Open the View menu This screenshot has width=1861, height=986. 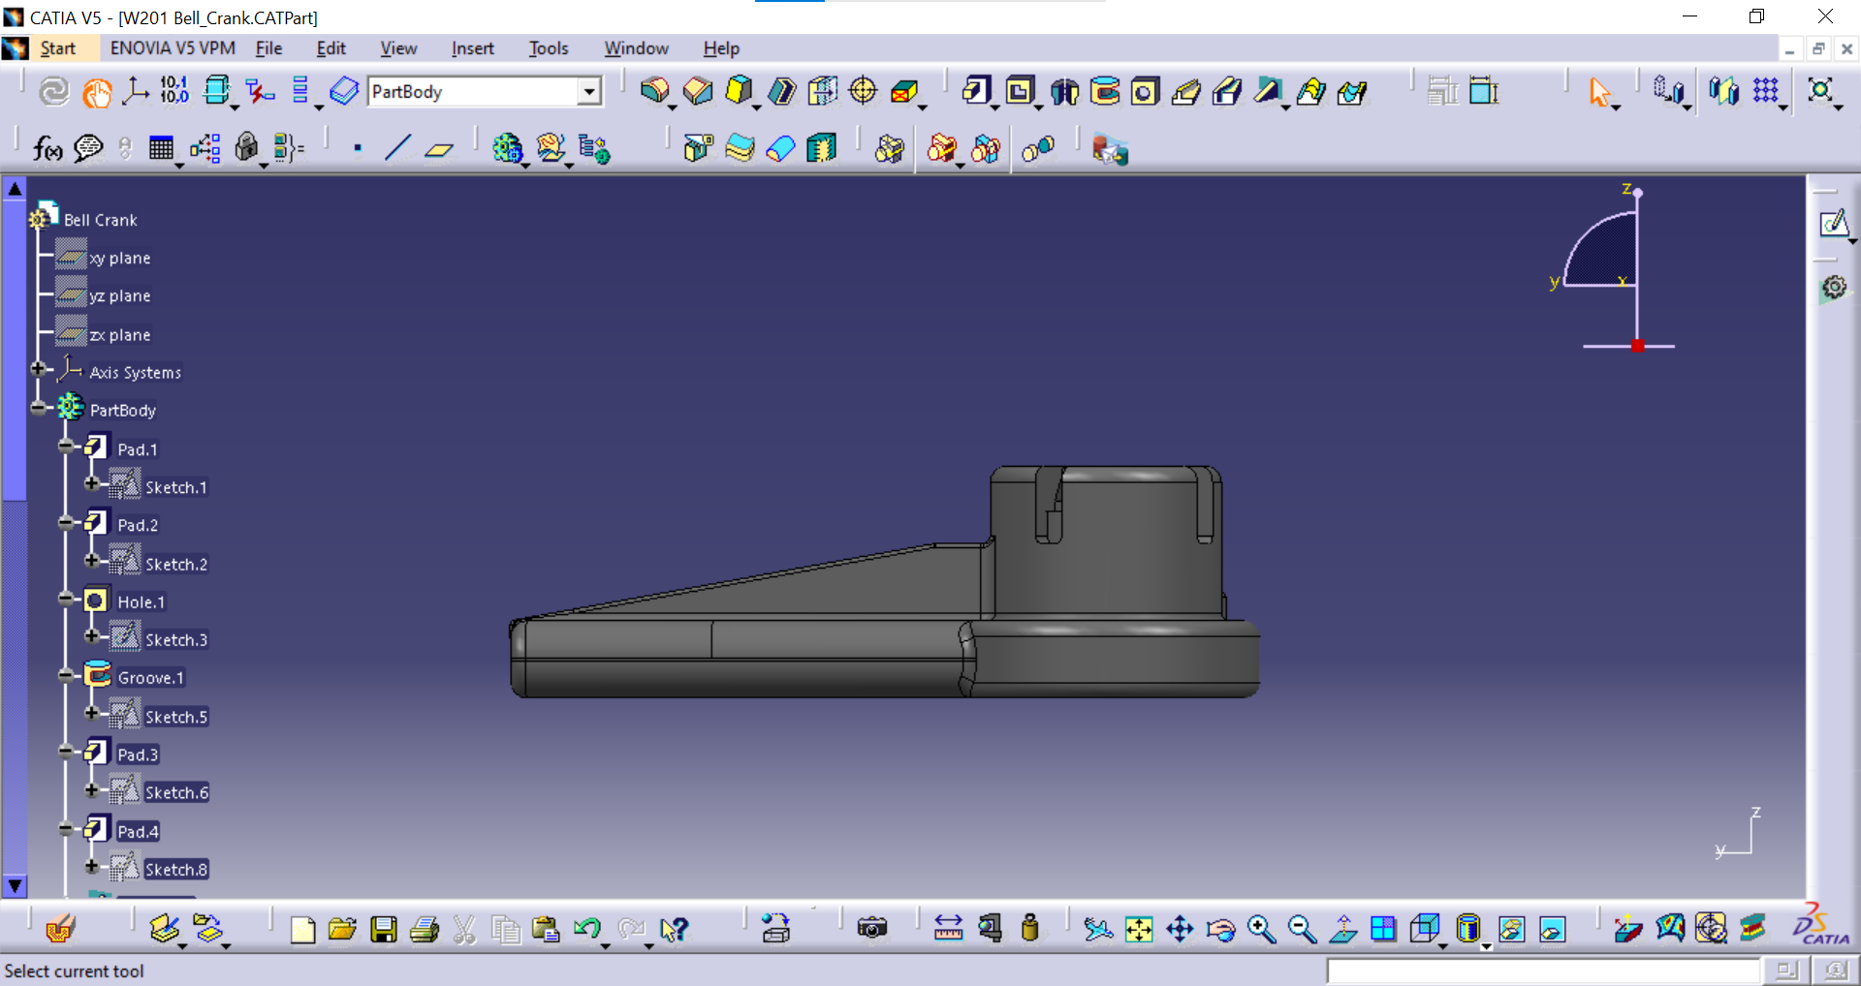pyautogui.click(x=398, y=48)
